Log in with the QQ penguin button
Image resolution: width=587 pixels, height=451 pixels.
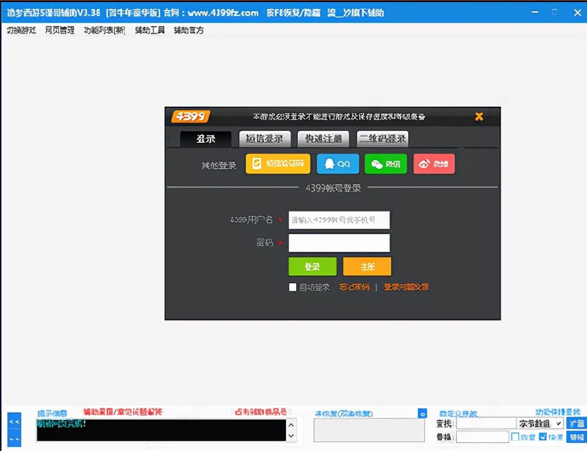(x=338, y=164)
